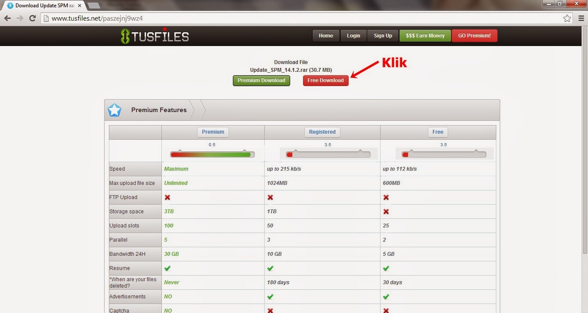Click the browser back arrow
The image size is (588, 313).
[x=7, y=18]
